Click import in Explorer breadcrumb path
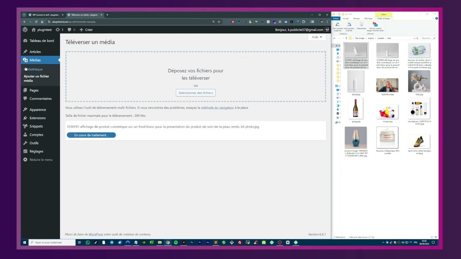 [x=371, y=38]
